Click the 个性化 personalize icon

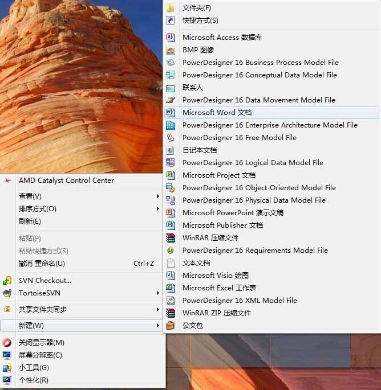click(x=7, y=380)
